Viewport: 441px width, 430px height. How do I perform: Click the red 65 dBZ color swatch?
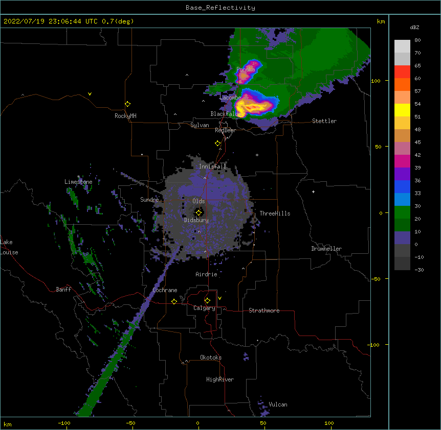click(402, 72)
